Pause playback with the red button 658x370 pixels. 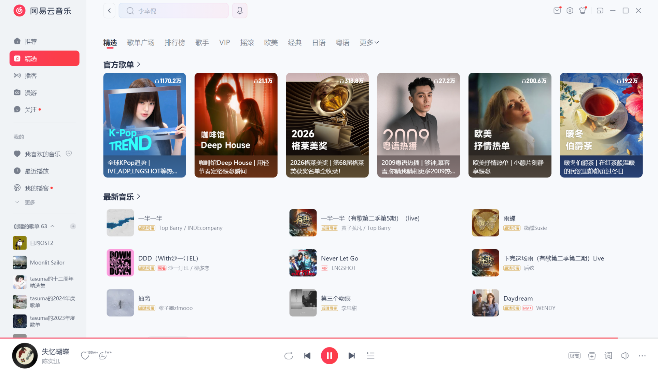[329, 356]
